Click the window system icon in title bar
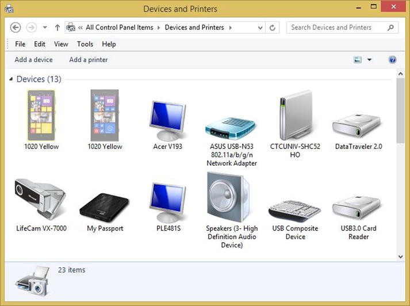The height and width of the screenshot is (306, 410). coord(9,9)
